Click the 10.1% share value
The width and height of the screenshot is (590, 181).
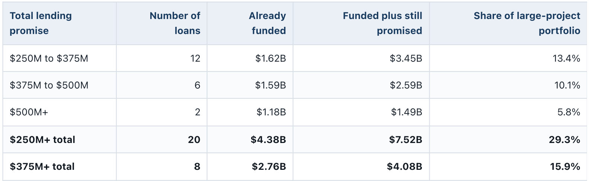567,85
